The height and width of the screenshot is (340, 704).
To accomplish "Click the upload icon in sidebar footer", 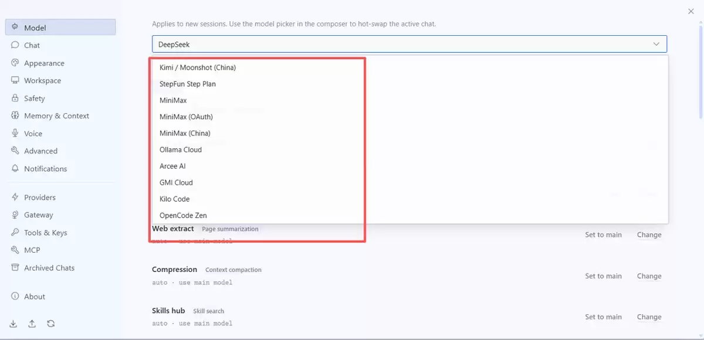I will (x=32, y=324).
